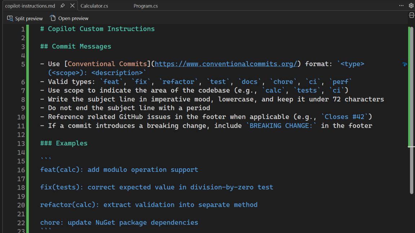Switch to the Calculator.cs tab
415x233 pixels.
[x=94, y=6]
